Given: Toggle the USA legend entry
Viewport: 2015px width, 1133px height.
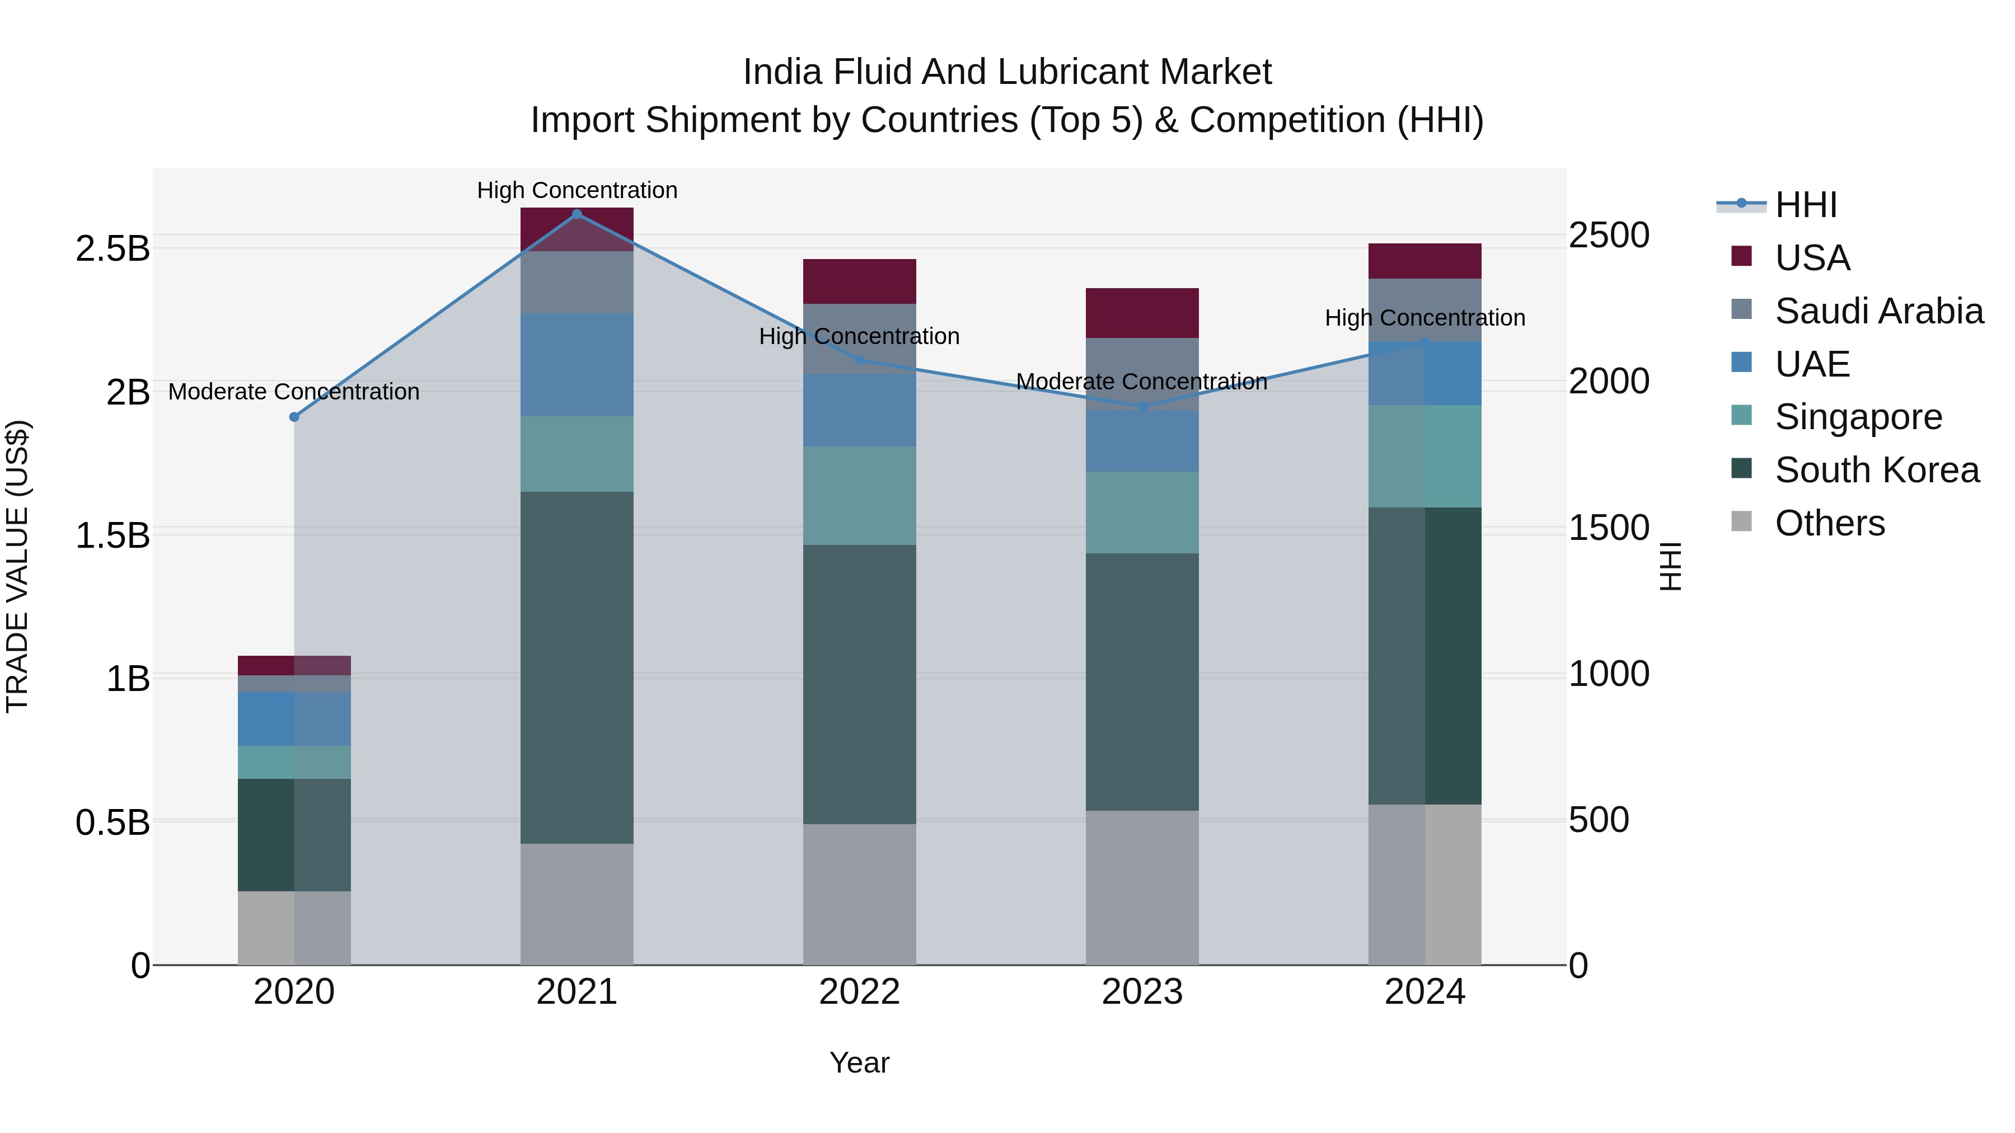Looking at the screenshot, I should (x=1791, y=258).
